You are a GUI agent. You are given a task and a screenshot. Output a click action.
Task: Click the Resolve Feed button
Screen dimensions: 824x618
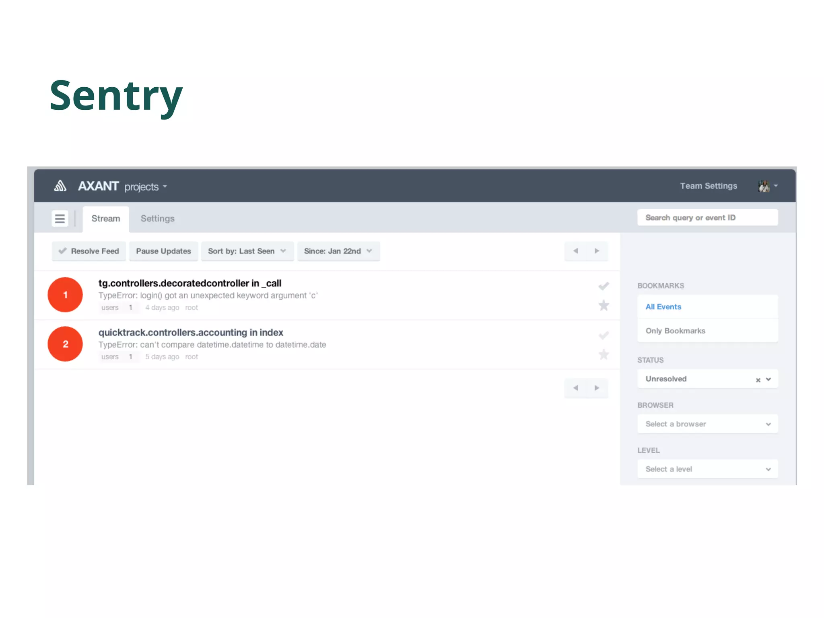89,251
